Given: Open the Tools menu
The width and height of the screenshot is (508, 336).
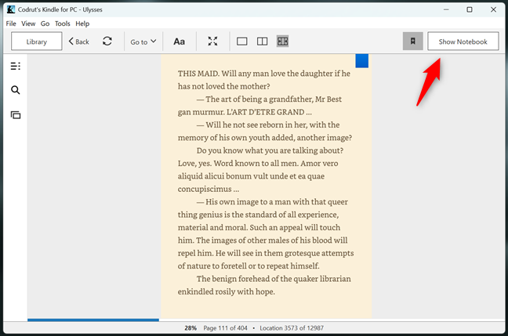Looking at the screenshot, I should 63,23.
